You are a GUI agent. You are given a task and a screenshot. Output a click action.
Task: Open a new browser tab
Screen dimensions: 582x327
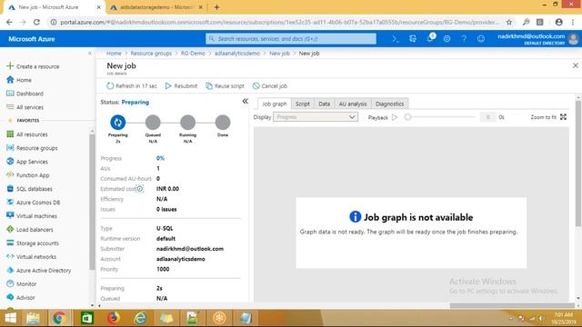[x=216, y=7]
